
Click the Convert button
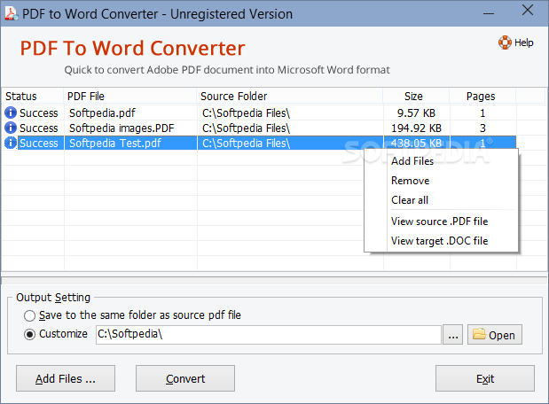[185, 378]
